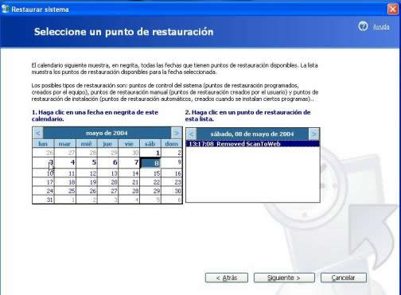Image resolution: width=401 pixels, height=295 pixels.
Task: Pick May 3 in the calendar
Action: (x=43, y=162)
